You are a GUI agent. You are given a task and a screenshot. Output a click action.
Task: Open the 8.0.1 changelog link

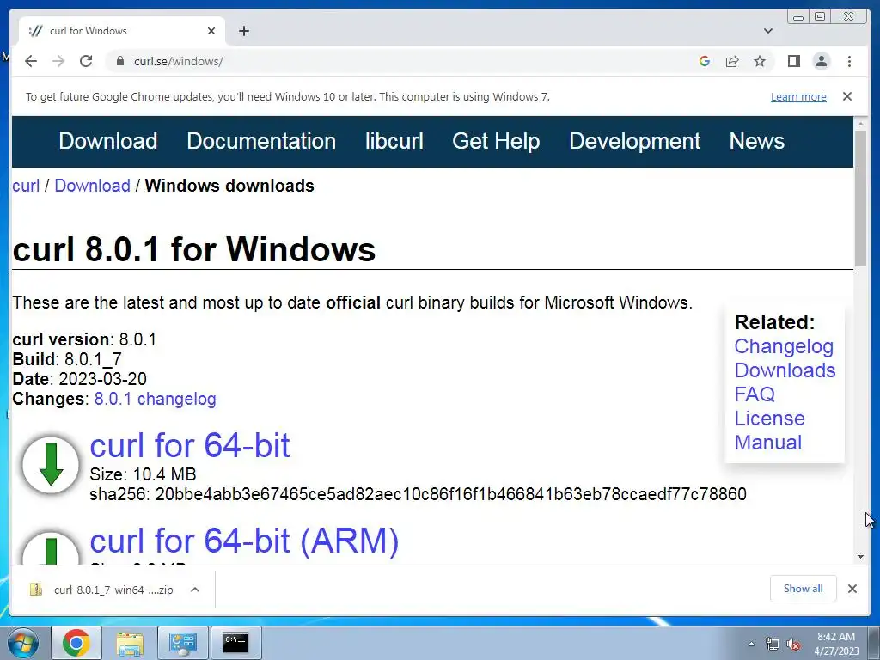tap(155, 399)
